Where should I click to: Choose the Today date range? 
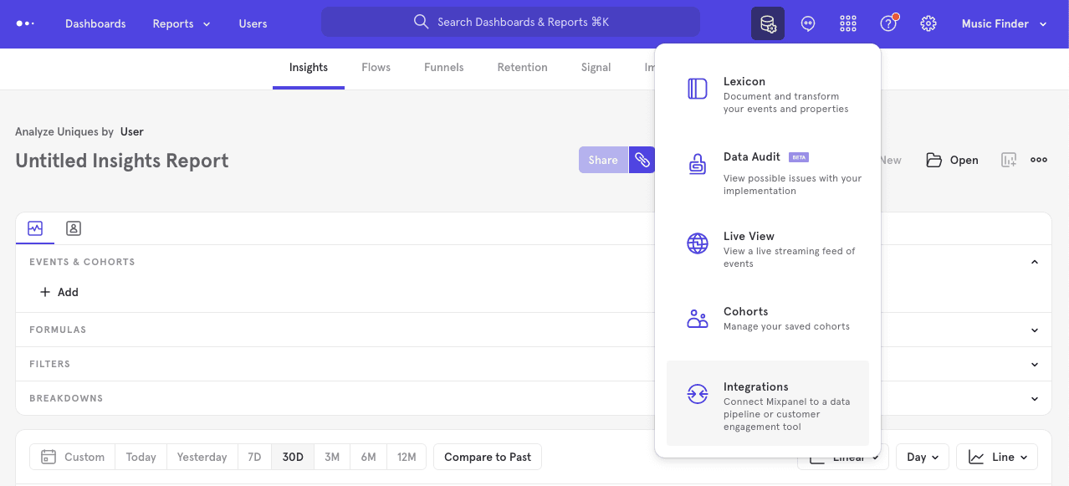(141, 457)
